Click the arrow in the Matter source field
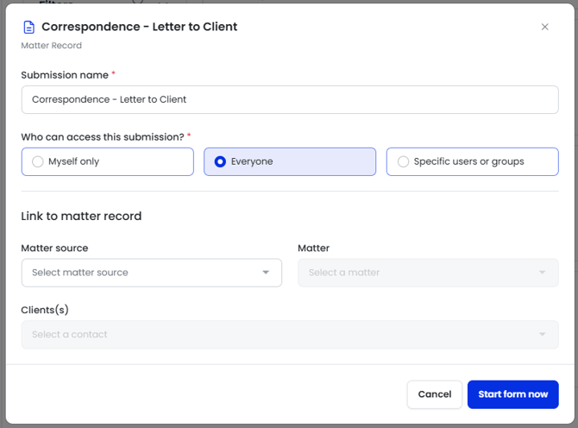 click(x=266, y=273)
